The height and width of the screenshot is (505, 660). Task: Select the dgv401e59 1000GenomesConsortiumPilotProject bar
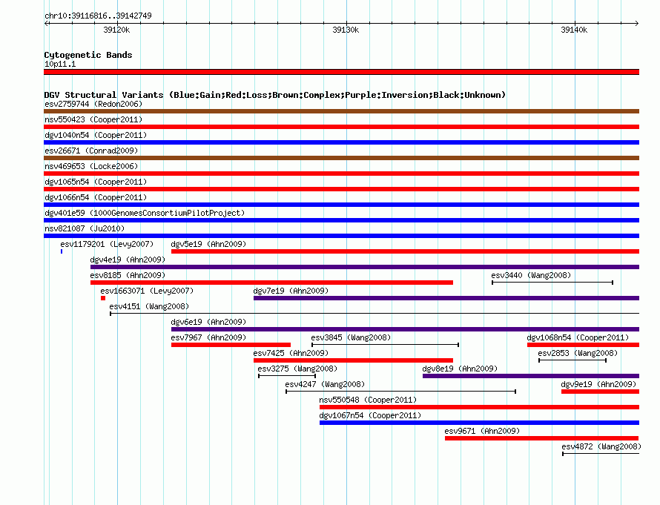pos(341,220)
